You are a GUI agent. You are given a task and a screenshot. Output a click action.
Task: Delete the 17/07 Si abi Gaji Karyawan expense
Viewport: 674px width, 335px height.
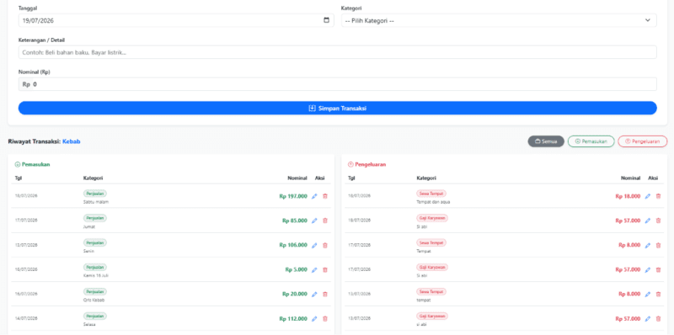(658, 269)
